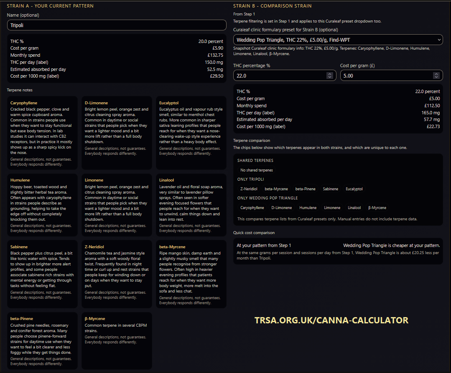Click the Strain B cost per gram £5.00 value
The width and height of the screenshot is (451, 373).
point(434,98)
